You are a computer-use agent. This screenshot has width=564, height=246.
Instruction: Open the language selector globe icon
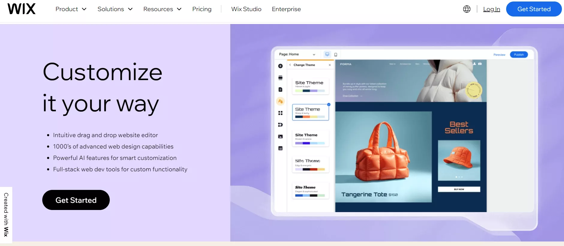[x=467, y=9]
